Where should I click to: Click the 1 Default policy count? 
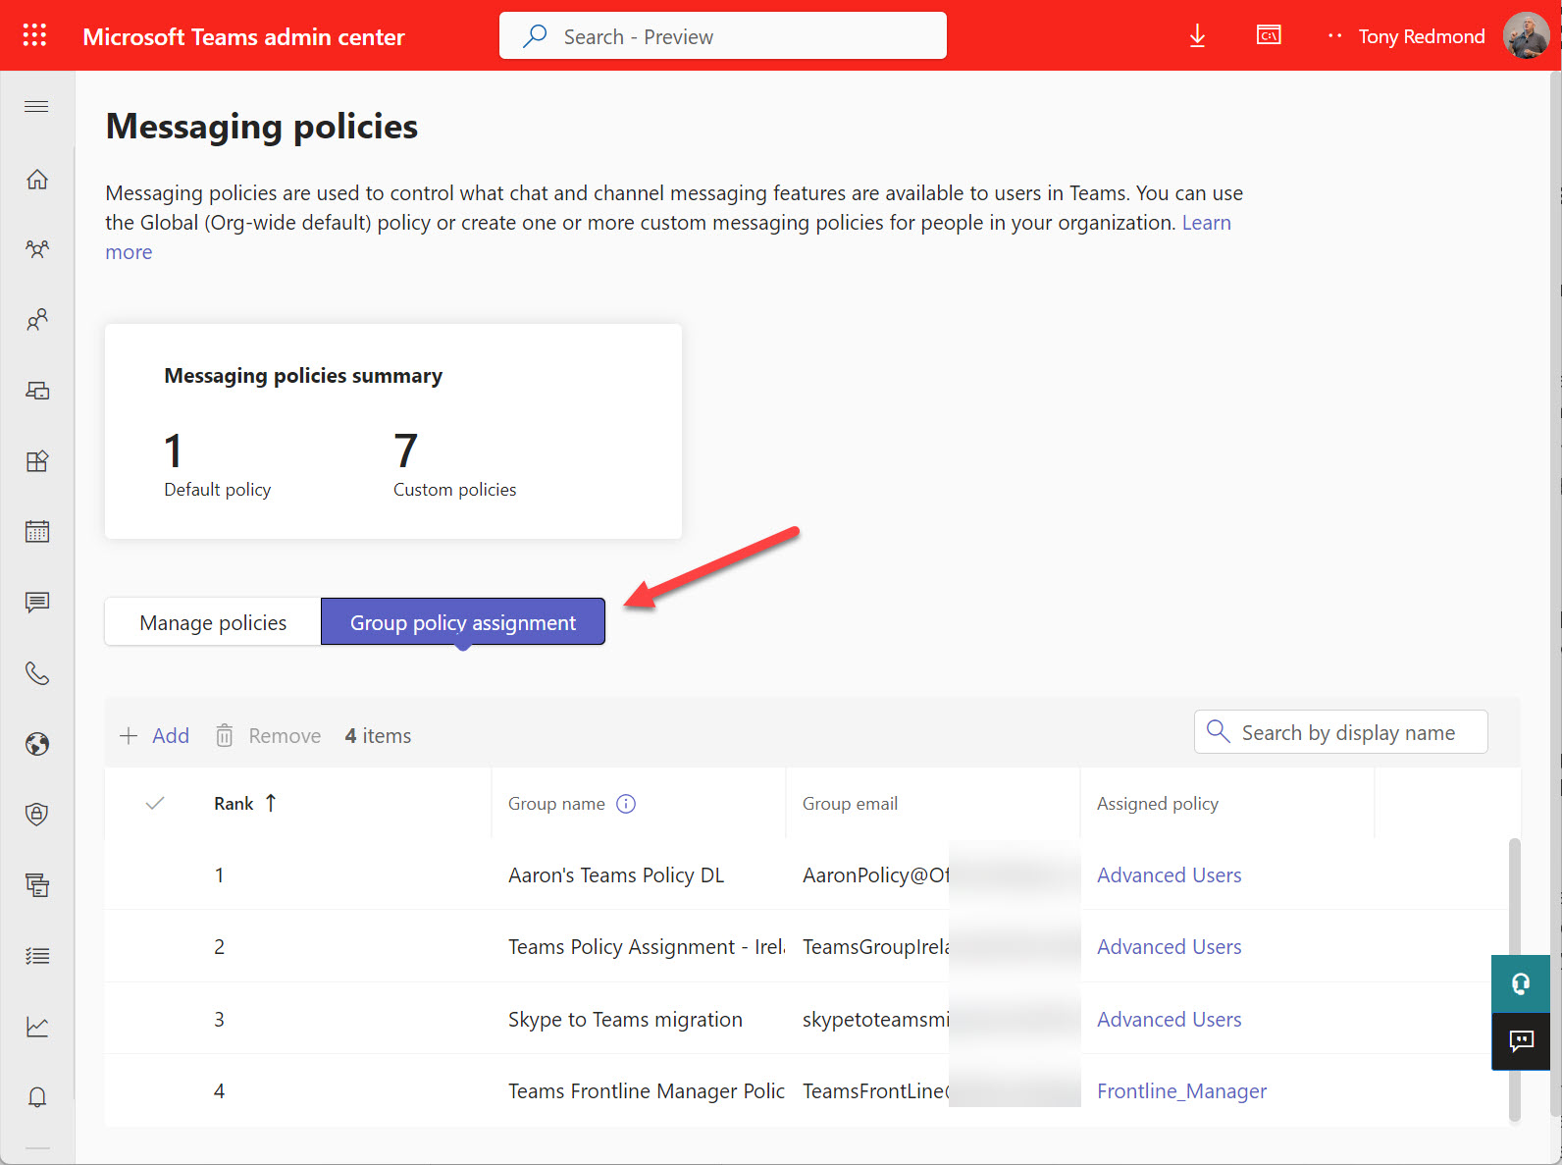(x=217, y=465)
